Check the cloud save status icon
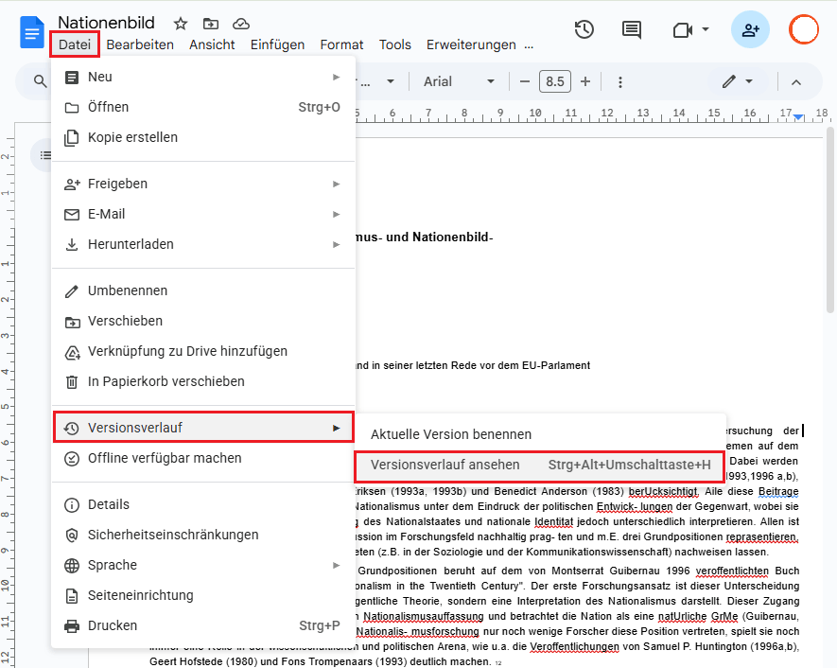 click(241, 24)
